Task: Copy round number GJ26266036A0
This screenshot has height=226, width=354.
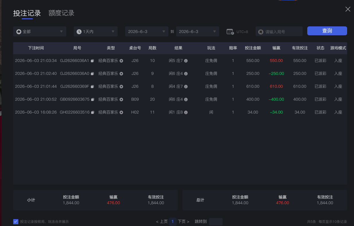Action: (x=92, y=74)
